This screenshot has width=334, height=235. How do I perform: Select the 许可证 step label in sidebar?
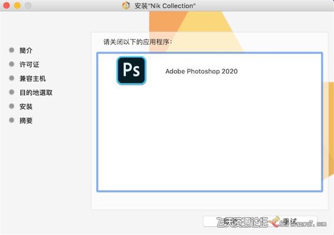(29, 64)
